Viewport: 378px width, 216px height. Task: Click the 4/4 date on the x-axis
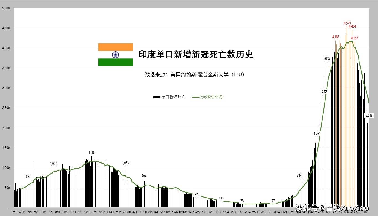point(299,212)
